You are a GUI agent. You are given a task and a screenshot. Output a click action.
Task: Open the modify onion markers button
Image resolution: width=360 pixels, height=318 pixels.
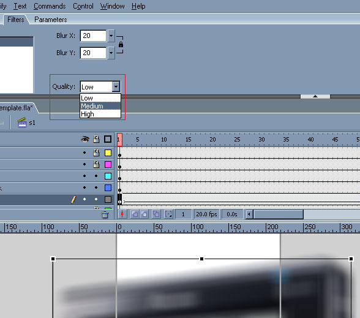[x=168, y=214]
